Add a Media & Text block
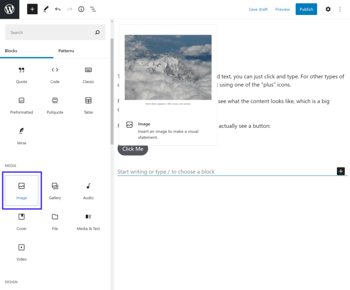350x290 pixels. [88, 221]
